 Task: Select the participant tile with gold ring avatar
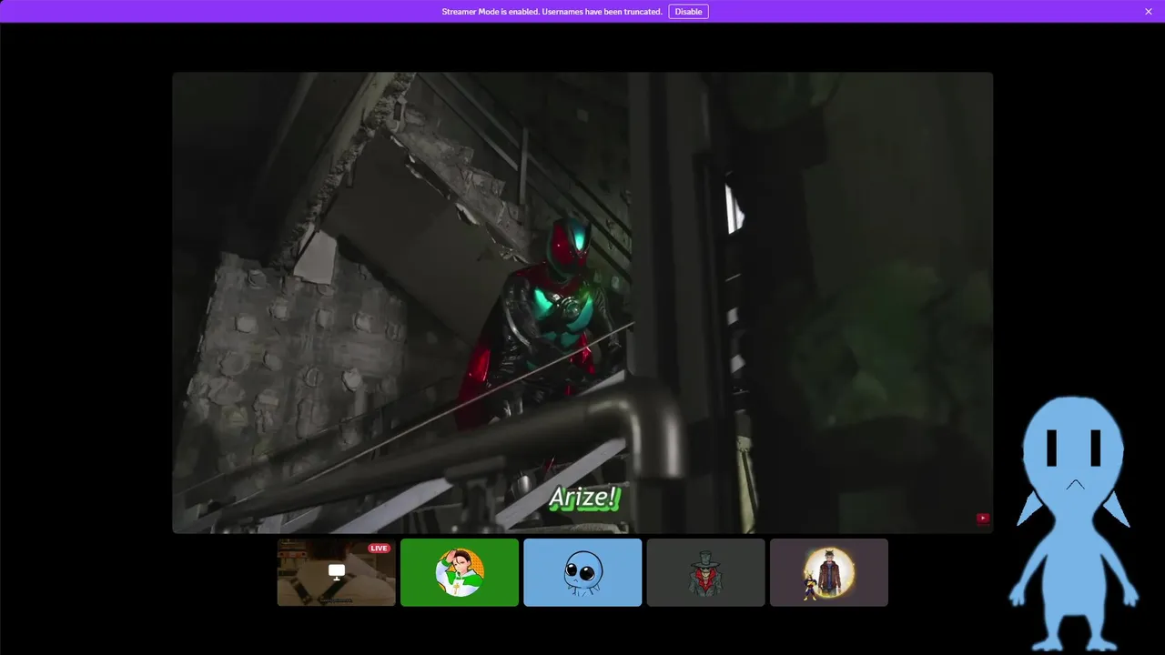(x=829, y=572)
